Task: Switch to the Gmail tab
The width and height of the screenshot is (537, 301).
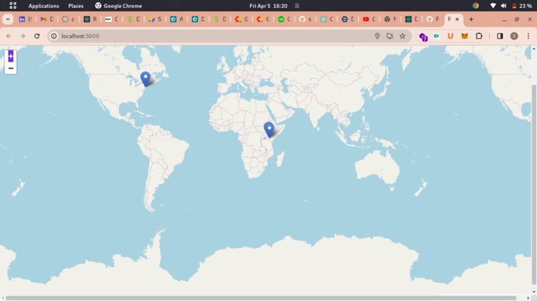Action: coord(47,19)
